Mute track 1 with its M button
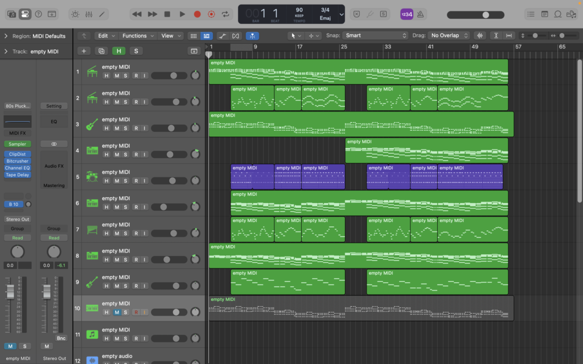This screenshot has width=583, height=364. [x=116, y=76]
